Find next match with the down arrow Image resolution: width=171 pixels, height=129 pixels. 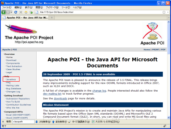[x=37, y=122]
